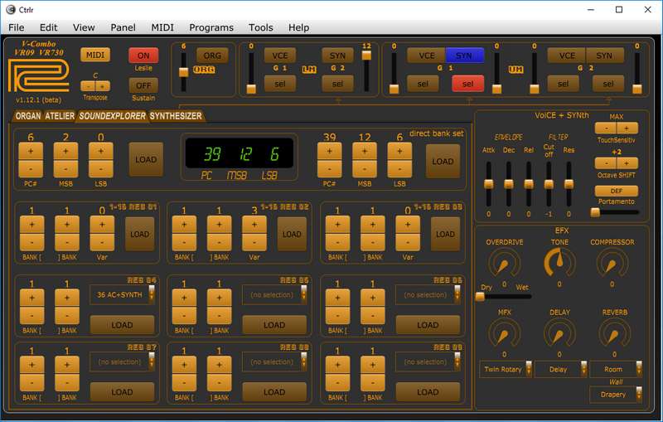
Task: Toggle the blue SYN button
Action: pos(464,56)
